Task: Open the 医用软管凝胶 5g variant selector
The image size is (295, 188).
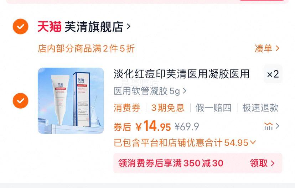Action: [150, 91]
